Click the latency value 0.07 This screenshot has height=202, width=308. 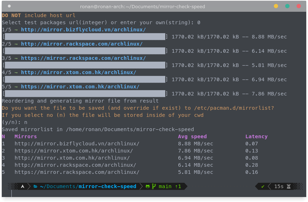point(252,144)
